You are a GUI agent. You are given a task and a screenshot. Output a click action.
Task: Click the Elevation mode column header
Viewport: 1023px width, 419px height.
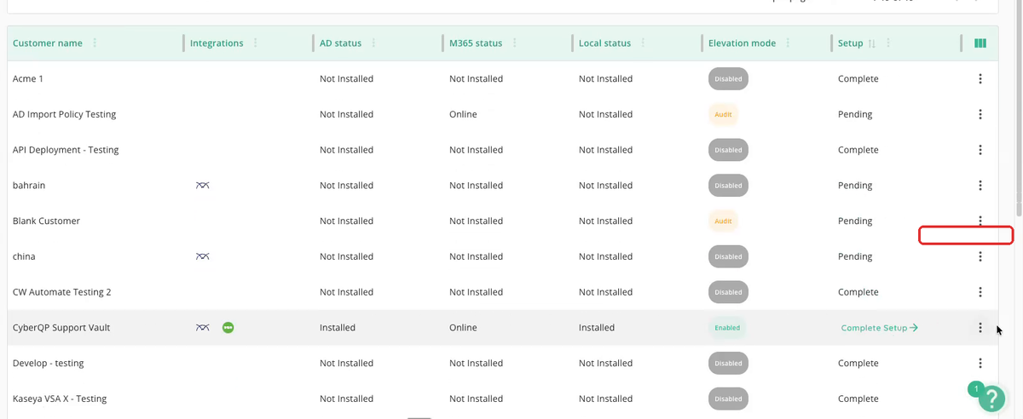coord(742,43)
